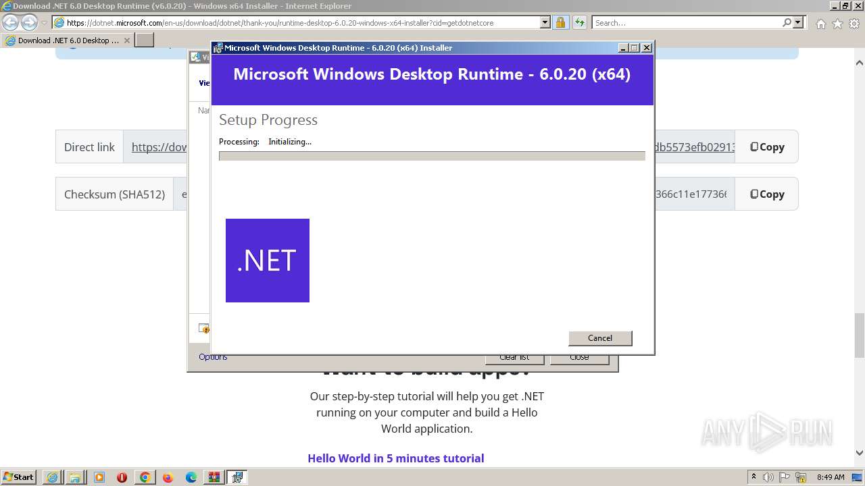Launch Microsoft Edge from the taskbar

click(191, 477)
